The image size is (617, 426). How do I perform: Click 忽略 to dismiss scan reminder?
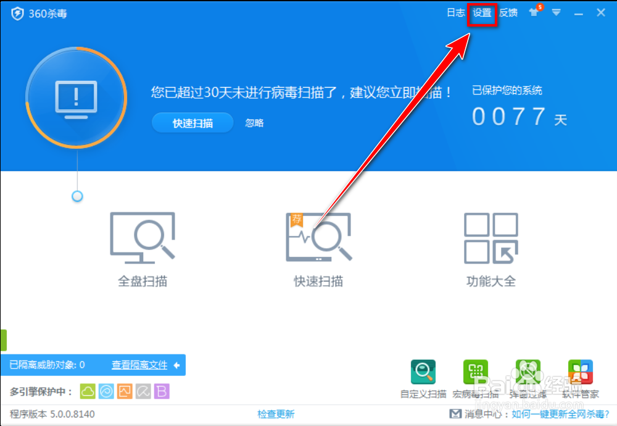point(254,123)
